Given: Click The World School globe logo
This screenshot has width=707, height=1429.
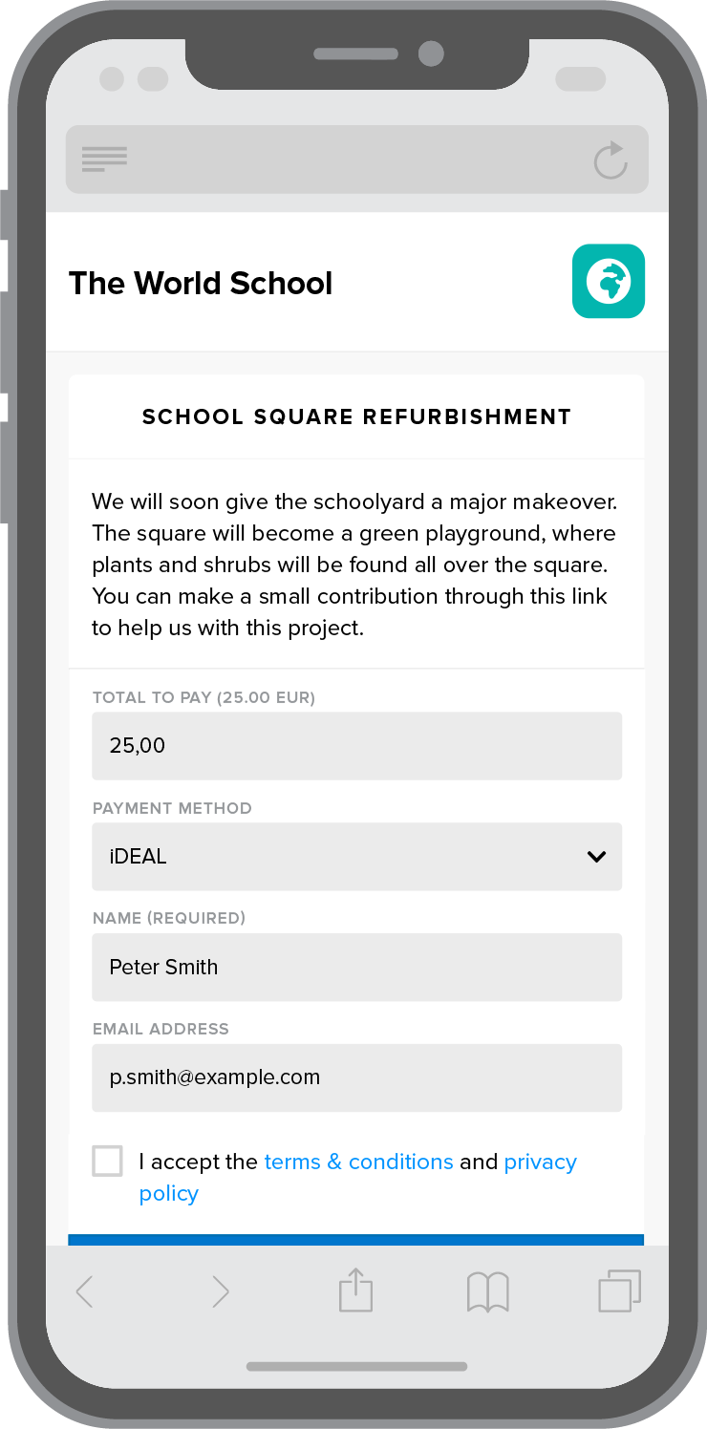Looking at the screenshot, I should 609,281.
